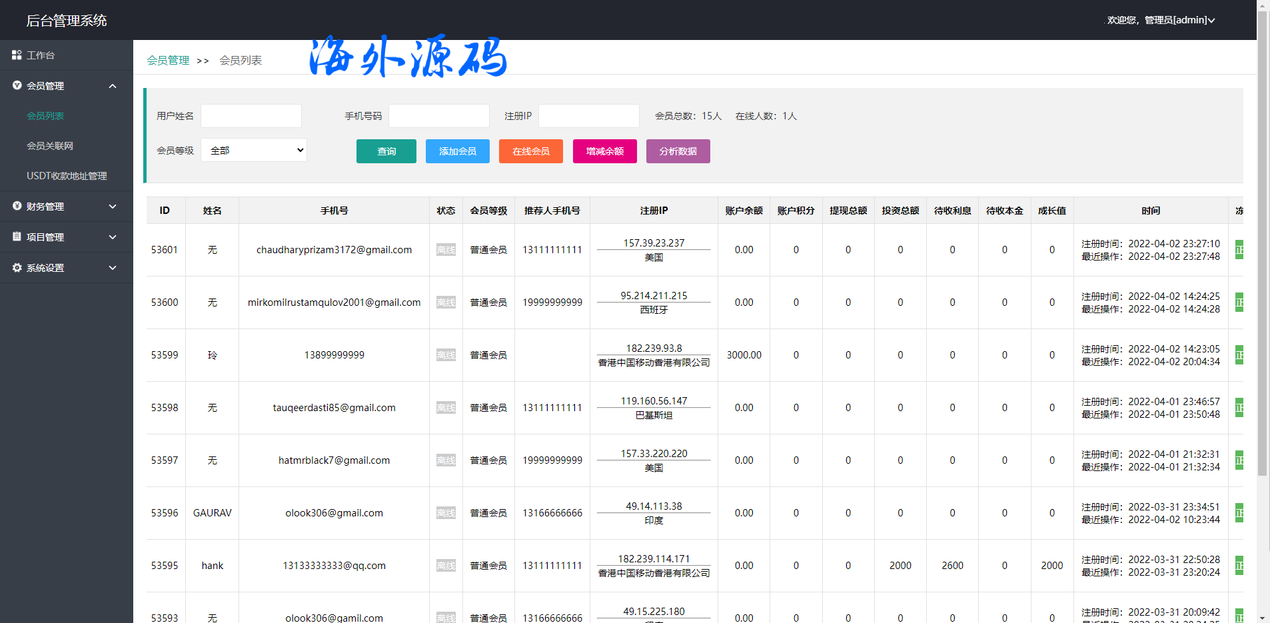Open the admin account dropdown
1270x623 pixels.
click(x=1161, y=20)
